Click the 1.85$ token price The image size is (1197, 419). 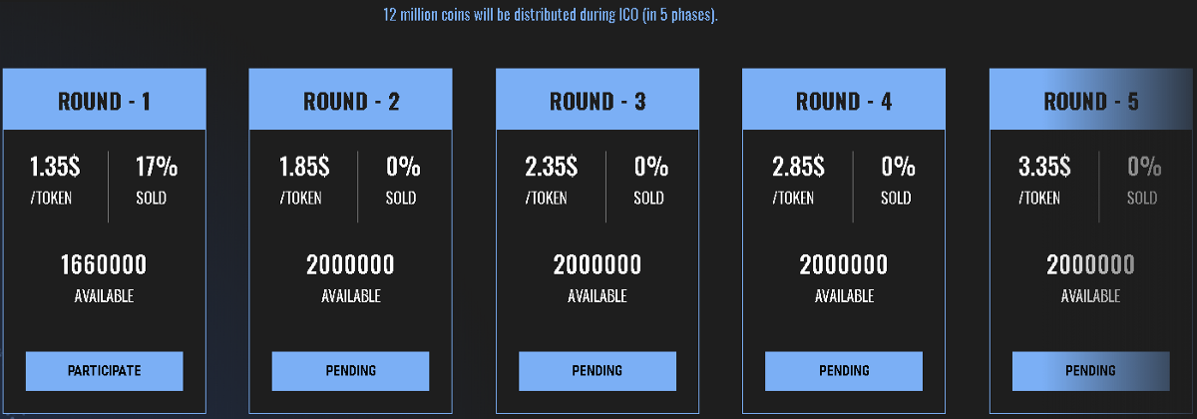[x=303, y=167]
